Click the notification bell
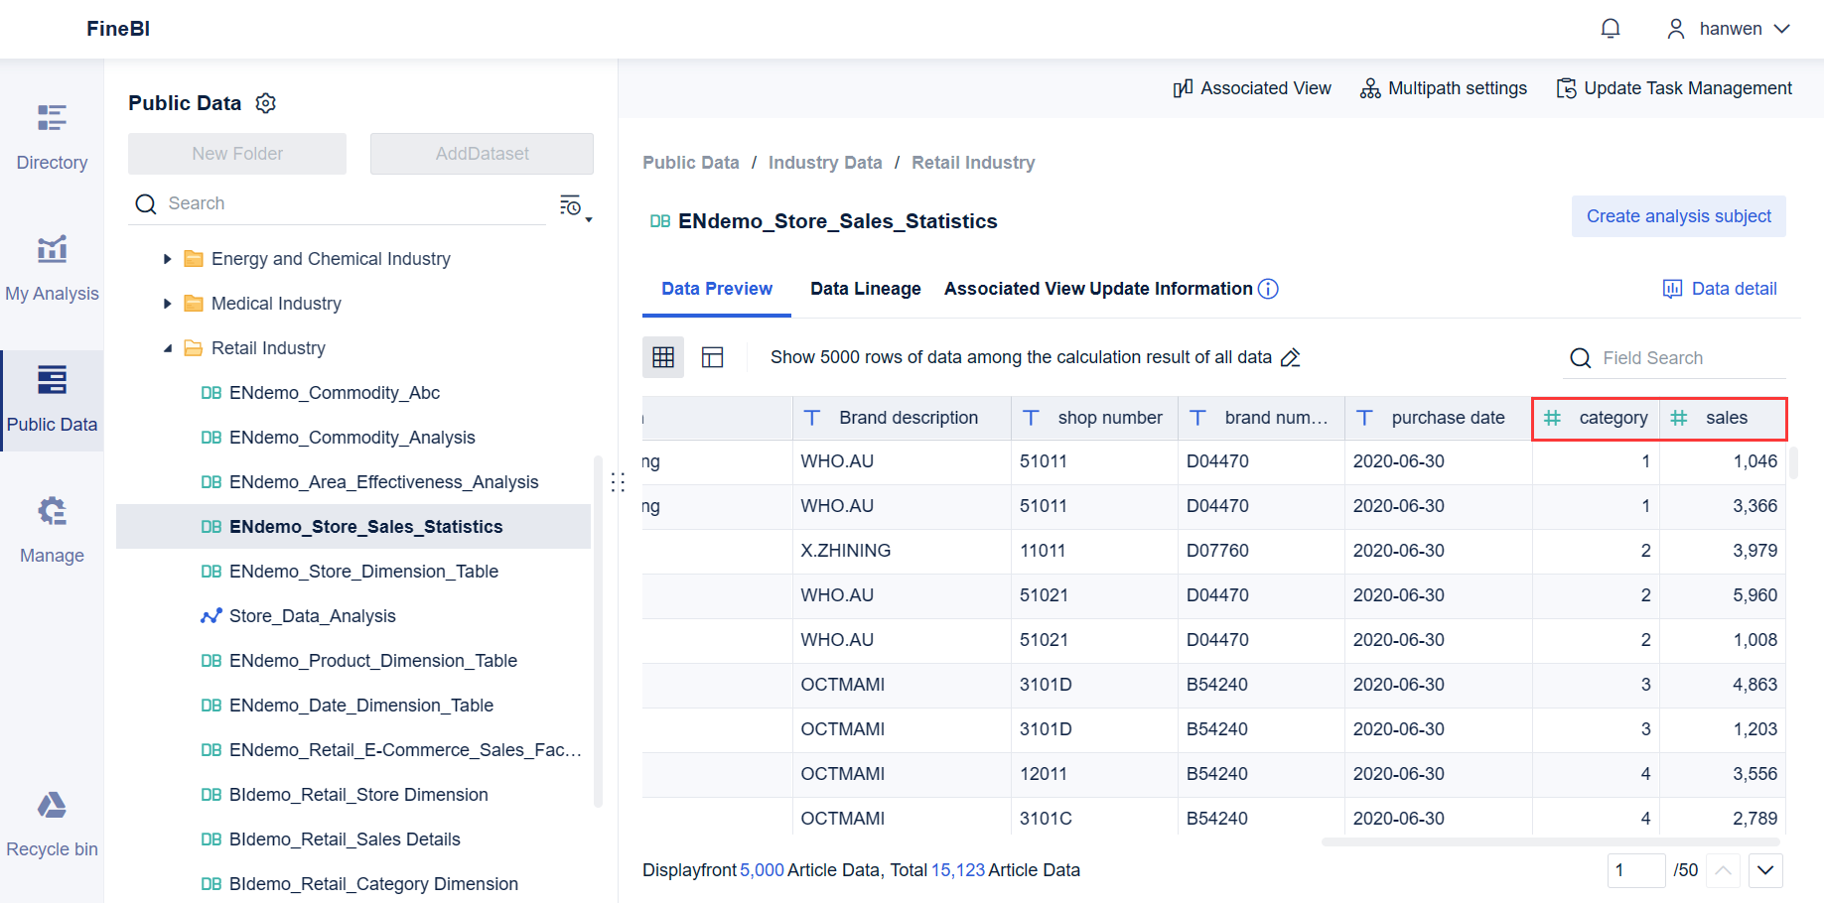The width and height of the screenshot is (1824, 903). (x=1610, y=28)
